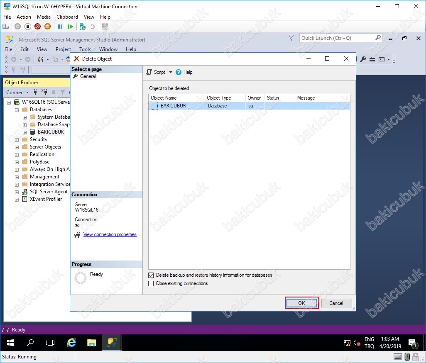
Task: Expand the SQL Server Agent node
Action: click(x=17, y=192)
